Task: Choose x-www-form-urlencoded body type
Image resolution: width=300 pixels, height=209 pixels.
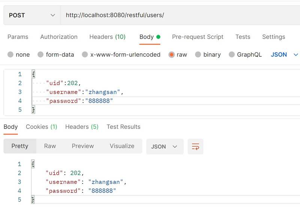Action: click(85, 55)
